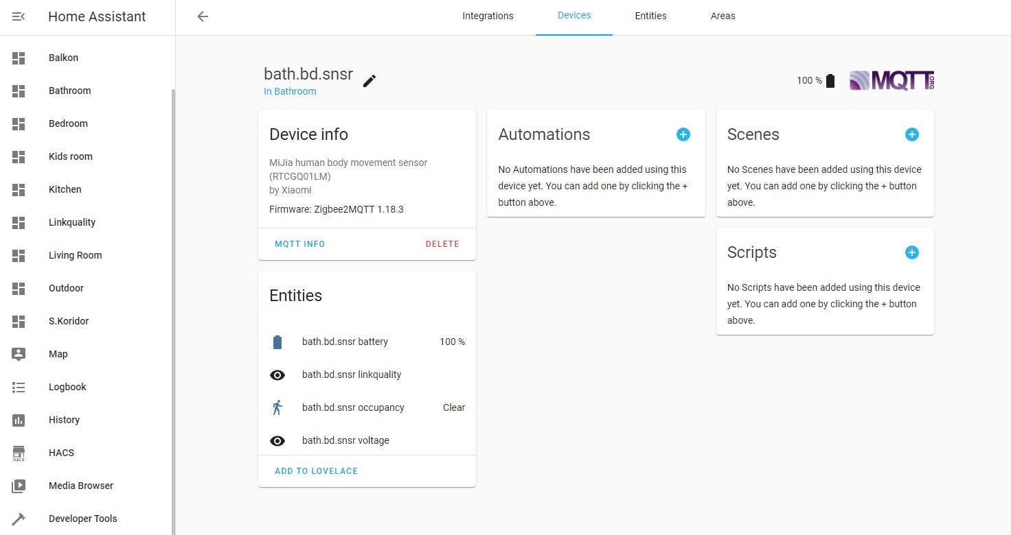Open the bath.bd.snsr battery entity row
The image size is (1011, 535).
[367, 342]
